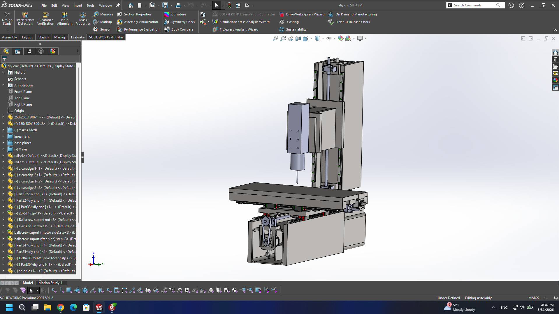
Task: Open the DisplayManager appearance icon
Action: point(53,51)
